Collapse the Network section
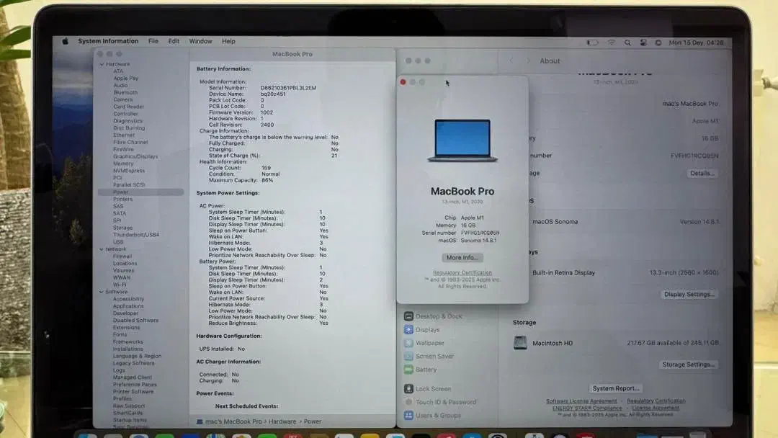The image size is (778, 438). pyautogui.click(x=102, y=249)
